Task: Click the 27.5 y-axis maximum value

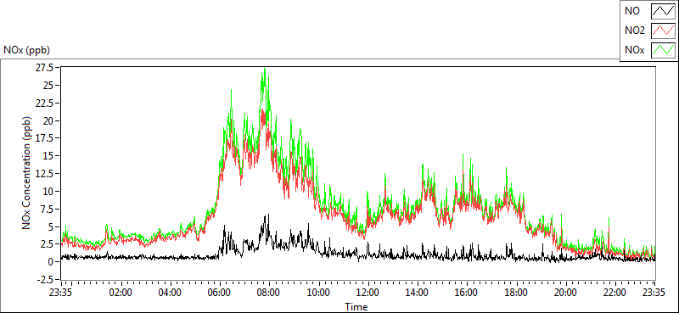Action: tap(45, 68)
